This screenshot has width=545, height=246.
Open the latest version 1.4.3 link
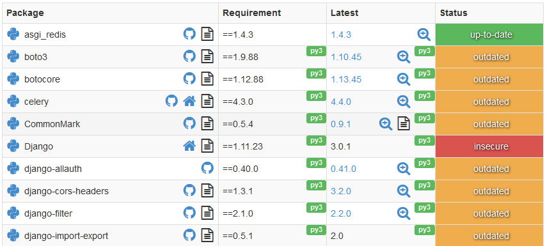[341, 35]
